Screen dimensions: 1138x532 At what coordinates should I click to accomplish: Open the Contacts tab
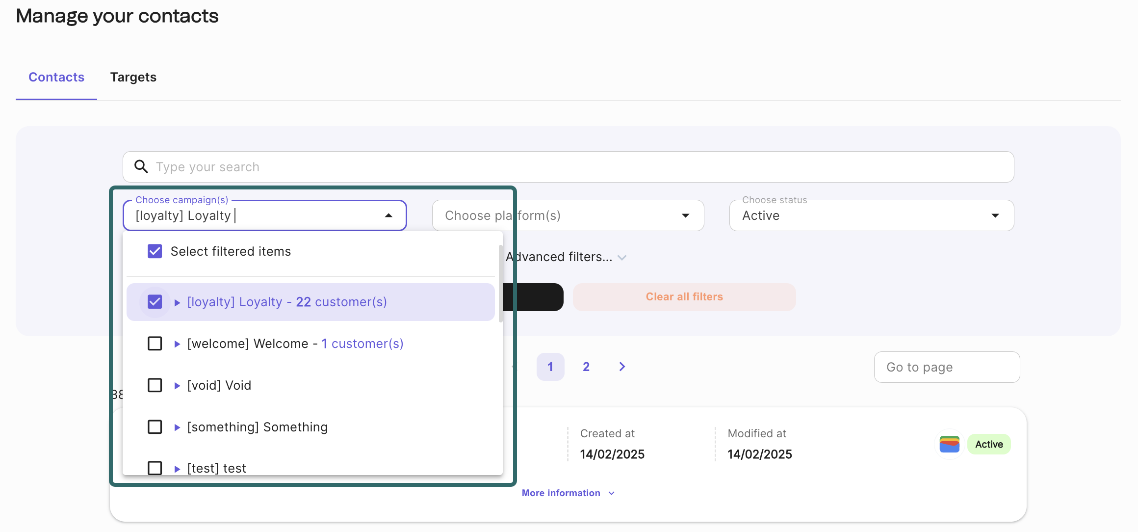[x=56, y=77]
